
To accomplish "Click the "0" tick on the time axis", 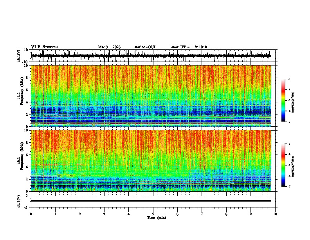I will (31, 214).
